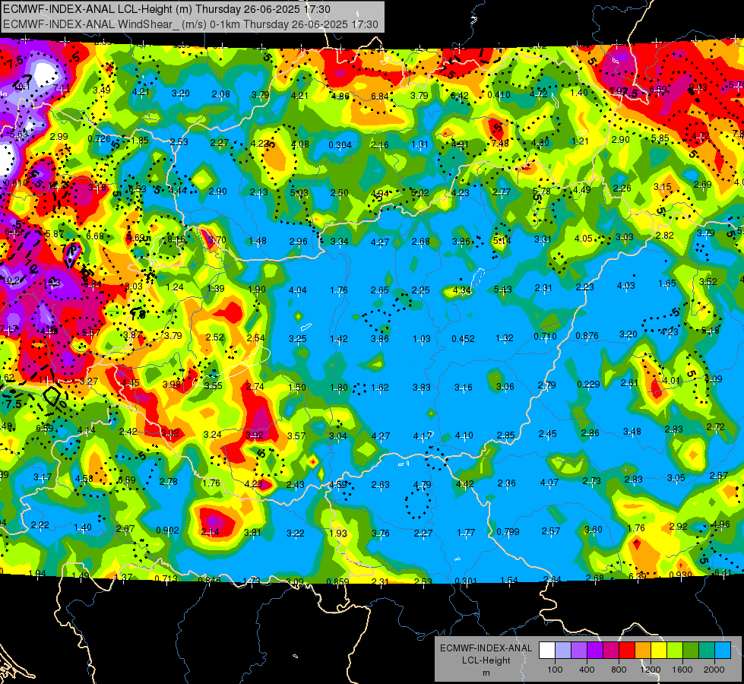This screenshot has height=684, width=744.
Task: Click the red legend swatch
Action: 627,651
